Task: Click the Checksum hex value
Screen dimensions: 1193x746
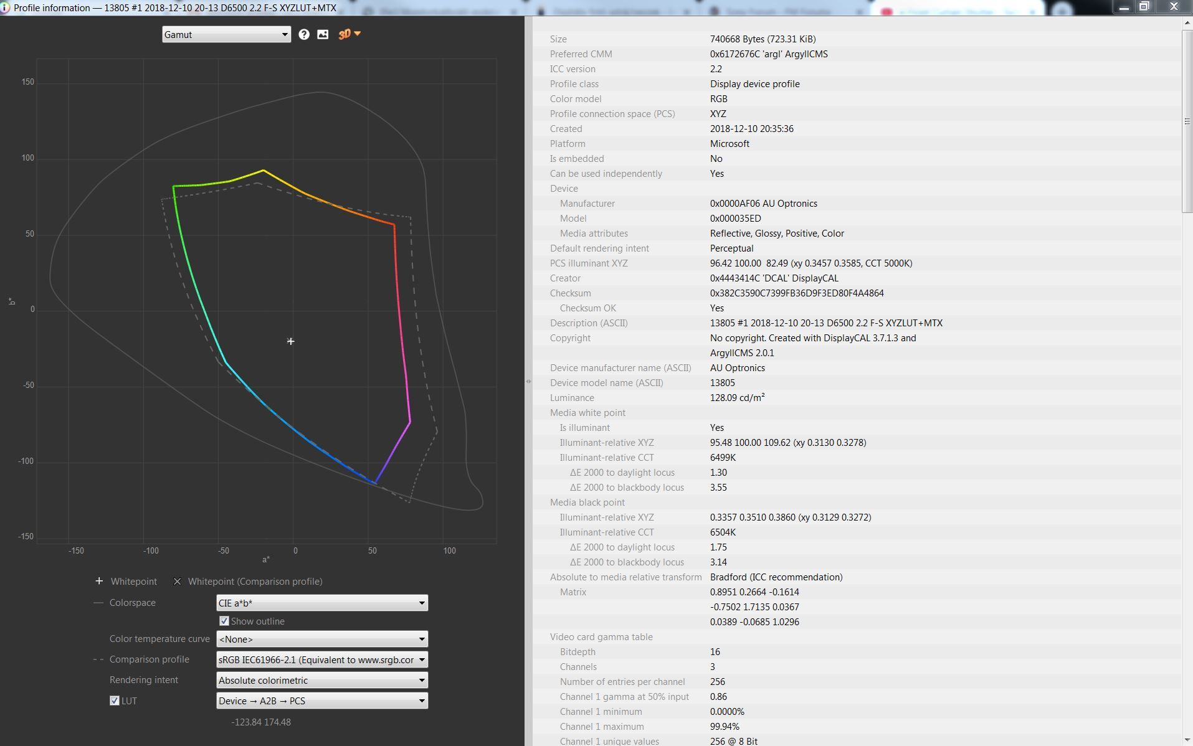Action: tap(797, 293)
